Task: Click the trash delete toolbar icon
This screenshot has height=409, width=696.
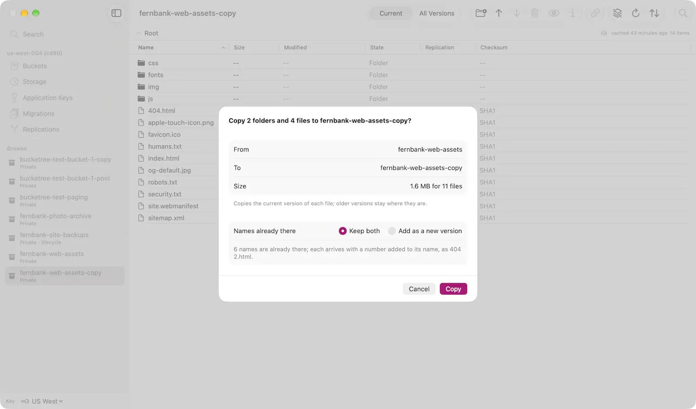Action: click(535, 13)
